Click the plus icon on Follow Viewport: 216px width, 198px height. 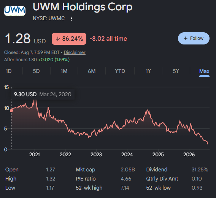pyautogui.click(x=186, y=38)
